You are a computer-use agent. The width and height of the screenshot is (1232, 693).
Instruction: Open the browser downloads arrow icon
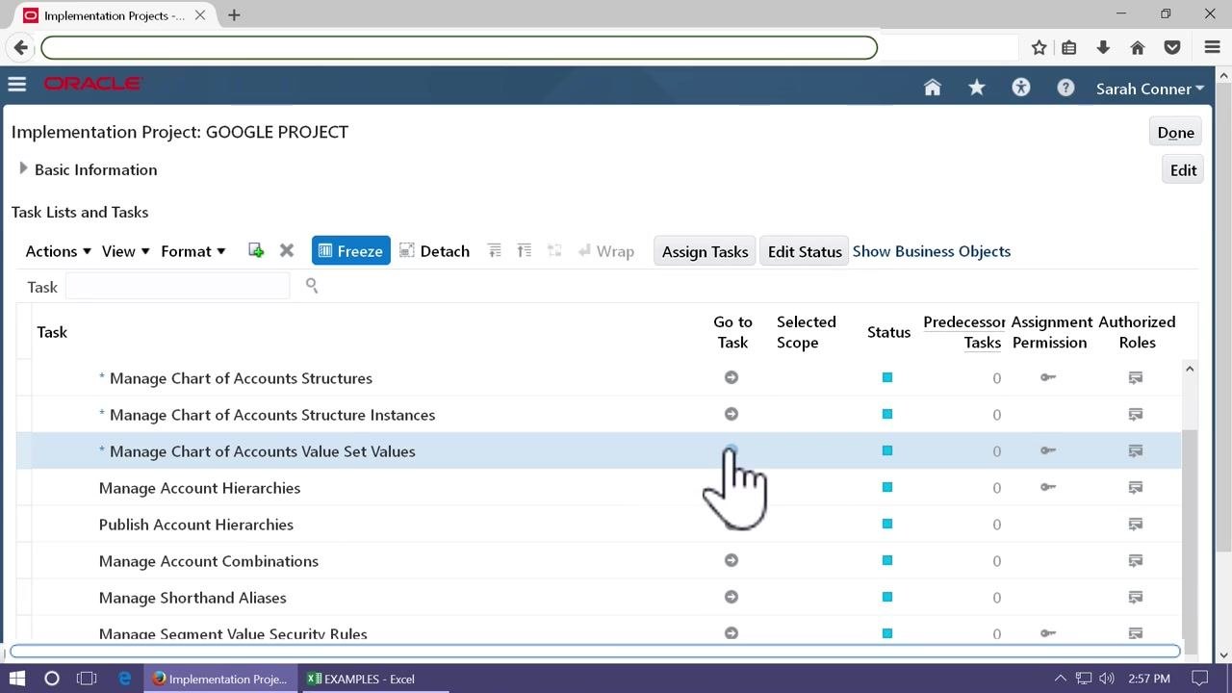pyautogui.click(x=1103, y=47)
